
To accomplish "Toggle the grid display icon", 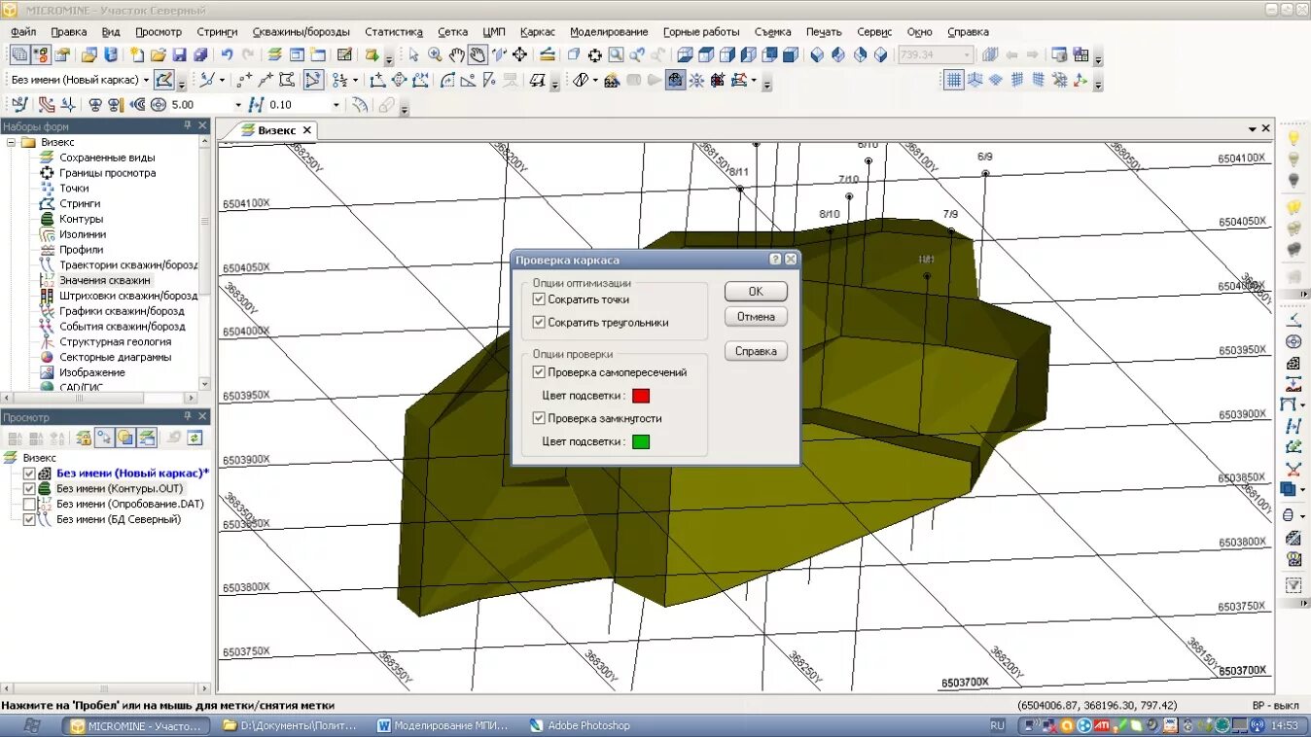I will (954, 80).
